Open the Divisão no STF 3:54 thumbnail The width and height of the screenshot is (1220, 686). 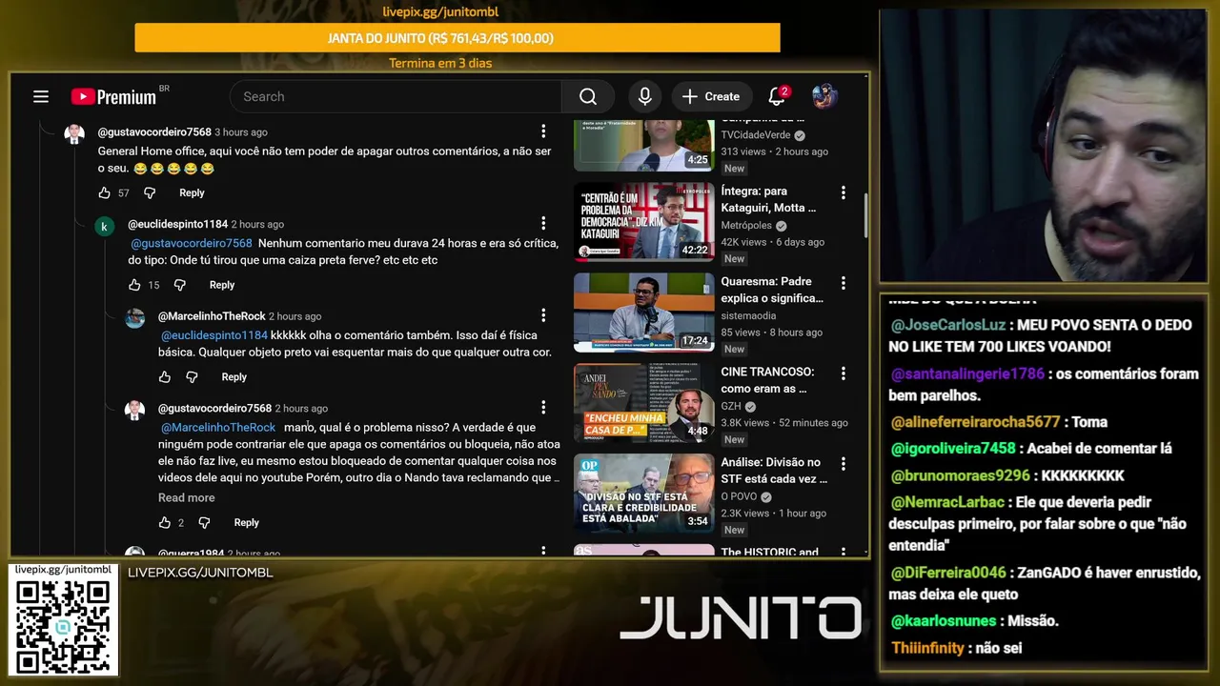click(643, 494)
